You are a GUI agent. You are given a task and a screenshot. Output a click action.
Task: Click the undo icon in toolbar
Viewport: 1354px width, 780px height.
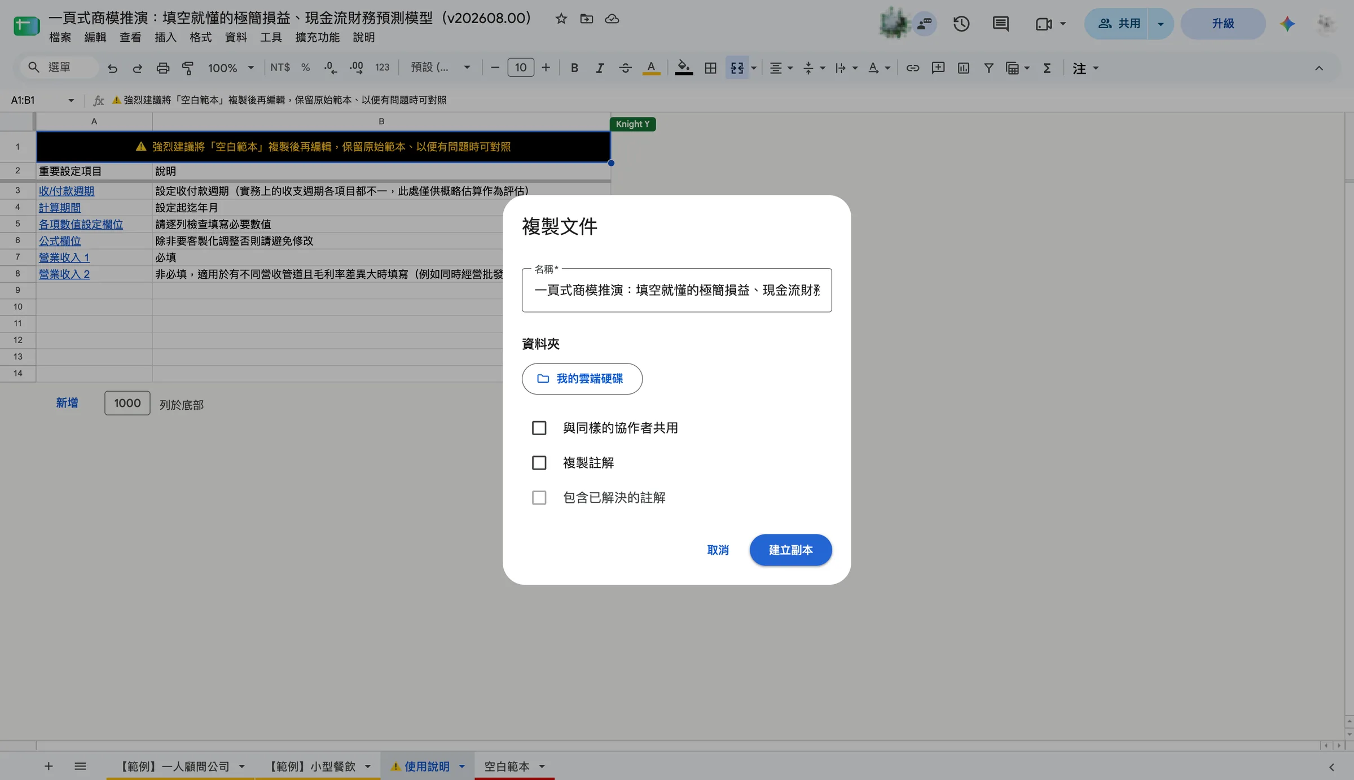[112, 68]
